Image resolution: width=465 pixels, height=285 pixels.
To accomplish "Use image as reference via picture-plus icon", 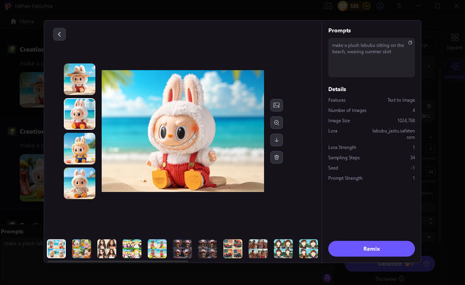I will tap(276, 105).
